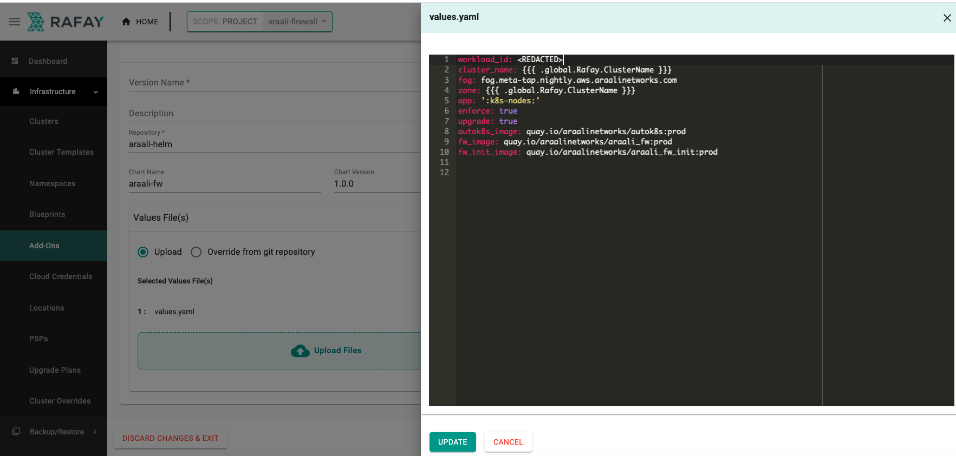Click the cloud upload icon
This screenshot has width=956, height=456.
click(x=300, y=351)
